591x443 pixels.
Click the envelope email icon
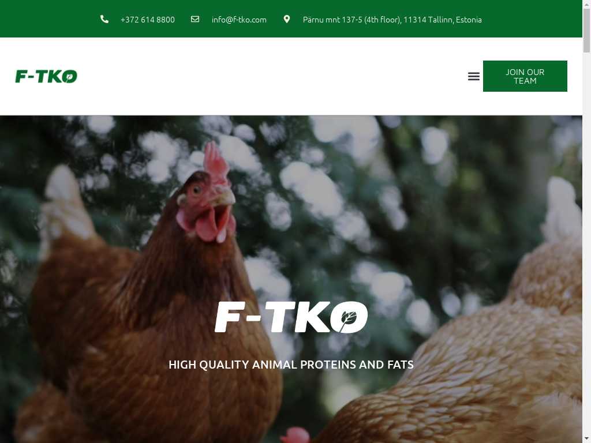pos(195,19)
